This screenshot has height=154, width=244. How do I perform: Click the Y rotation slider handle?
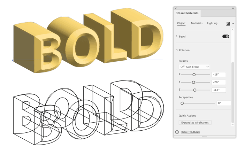click(193, 82)
